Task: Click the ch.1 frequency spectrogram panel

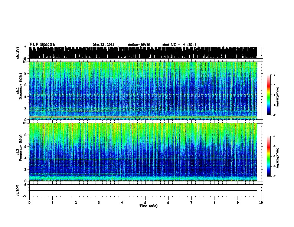Action: (143, 91)
